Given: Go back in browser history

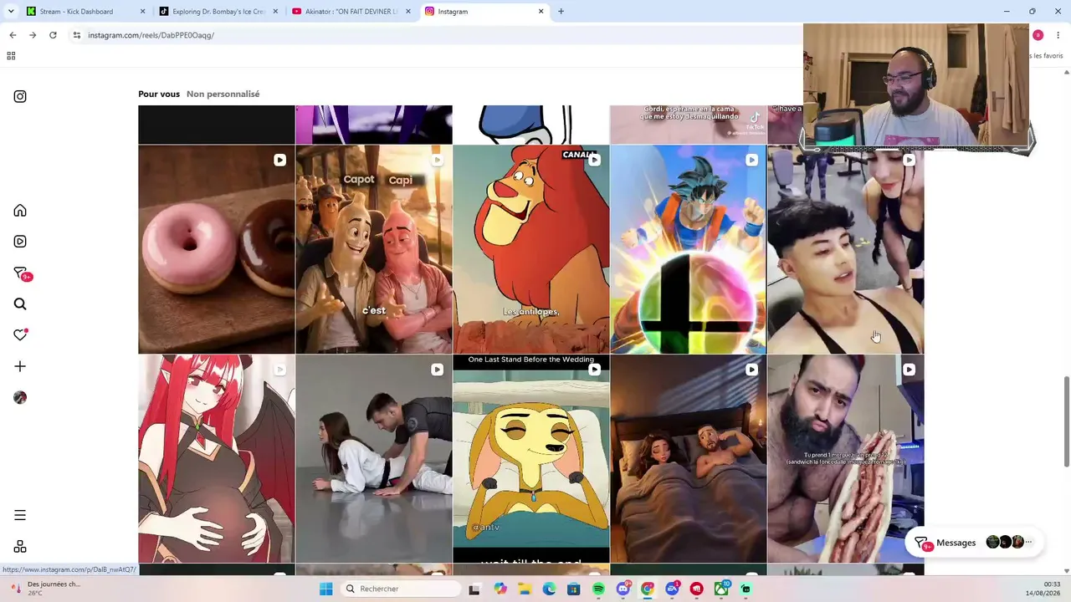Looking at the screenshot, I should coord(13,35).
